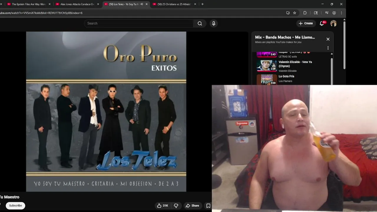Screen dimensions: 377x212
Task: Activate voice search microphone icon
Action: (x=214, y=24)
